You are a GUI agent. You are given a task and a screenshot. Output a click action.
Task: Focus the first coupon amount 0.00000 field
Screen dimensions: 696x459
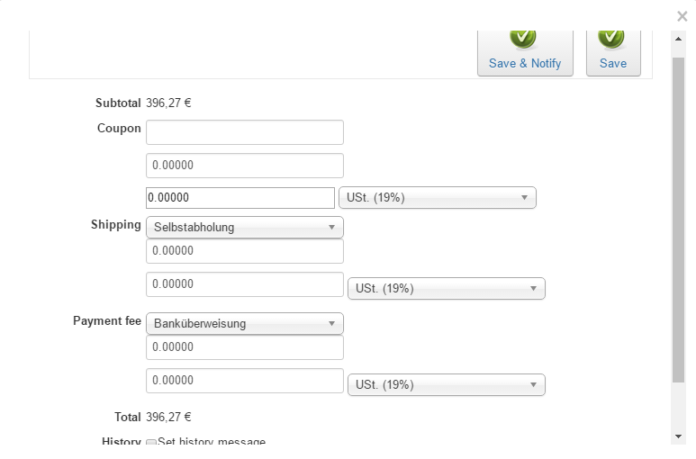tap(244, 166)
